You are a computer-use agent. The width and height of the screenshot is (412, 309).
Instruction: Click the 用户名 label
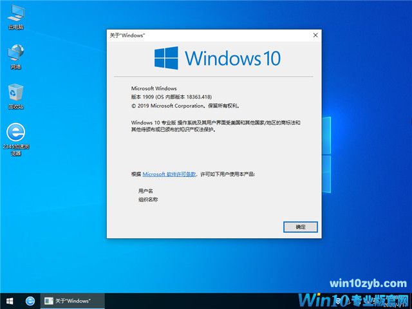tap(145, 191)
